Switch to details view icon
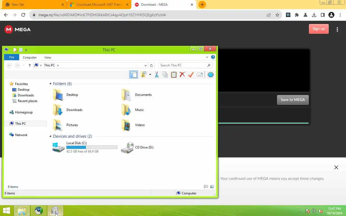 pos(206,187)
